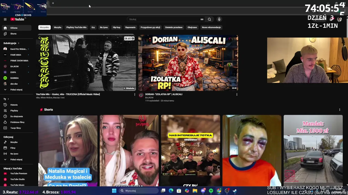
Task: Open the YouTube hamburger guide menu
Action: coord(5,19)
